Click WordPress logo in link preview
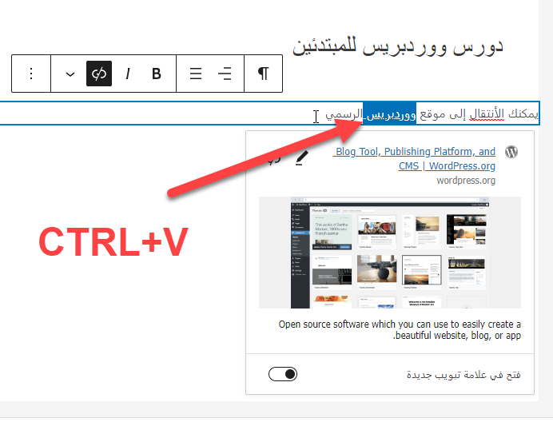 point(511,152)
